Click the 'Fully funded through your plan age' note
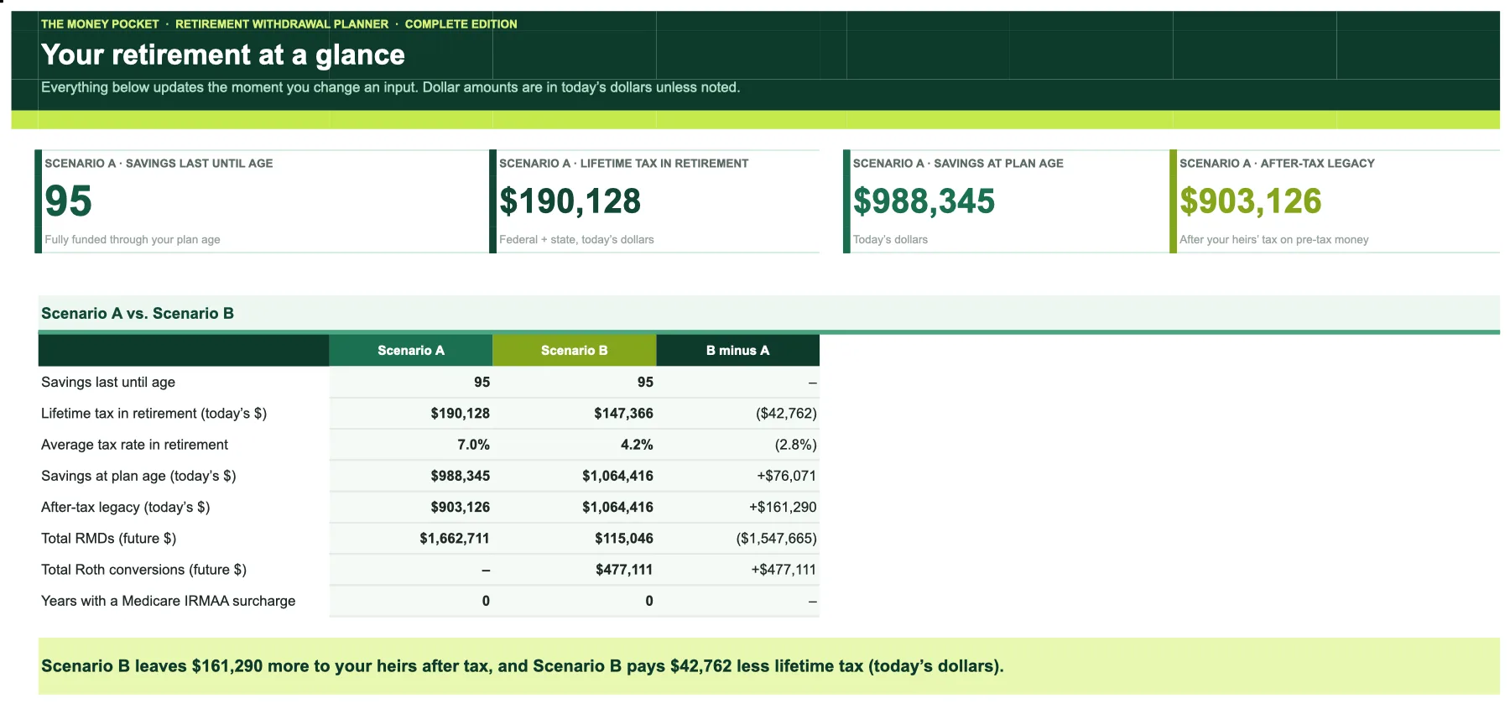Screen dimensions: 1510x709 point(133,239)
